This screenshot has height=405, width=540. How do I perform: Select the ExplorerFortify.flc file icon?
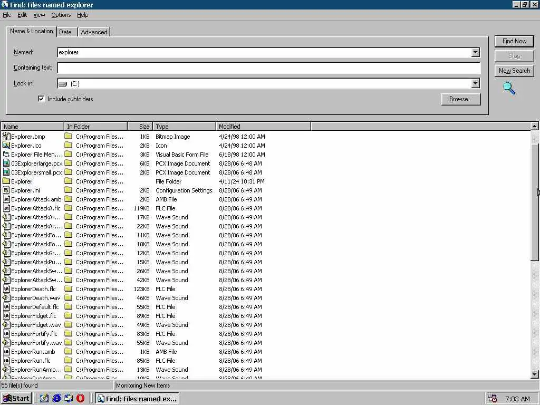pyautogui.click(x=6, y=334)
